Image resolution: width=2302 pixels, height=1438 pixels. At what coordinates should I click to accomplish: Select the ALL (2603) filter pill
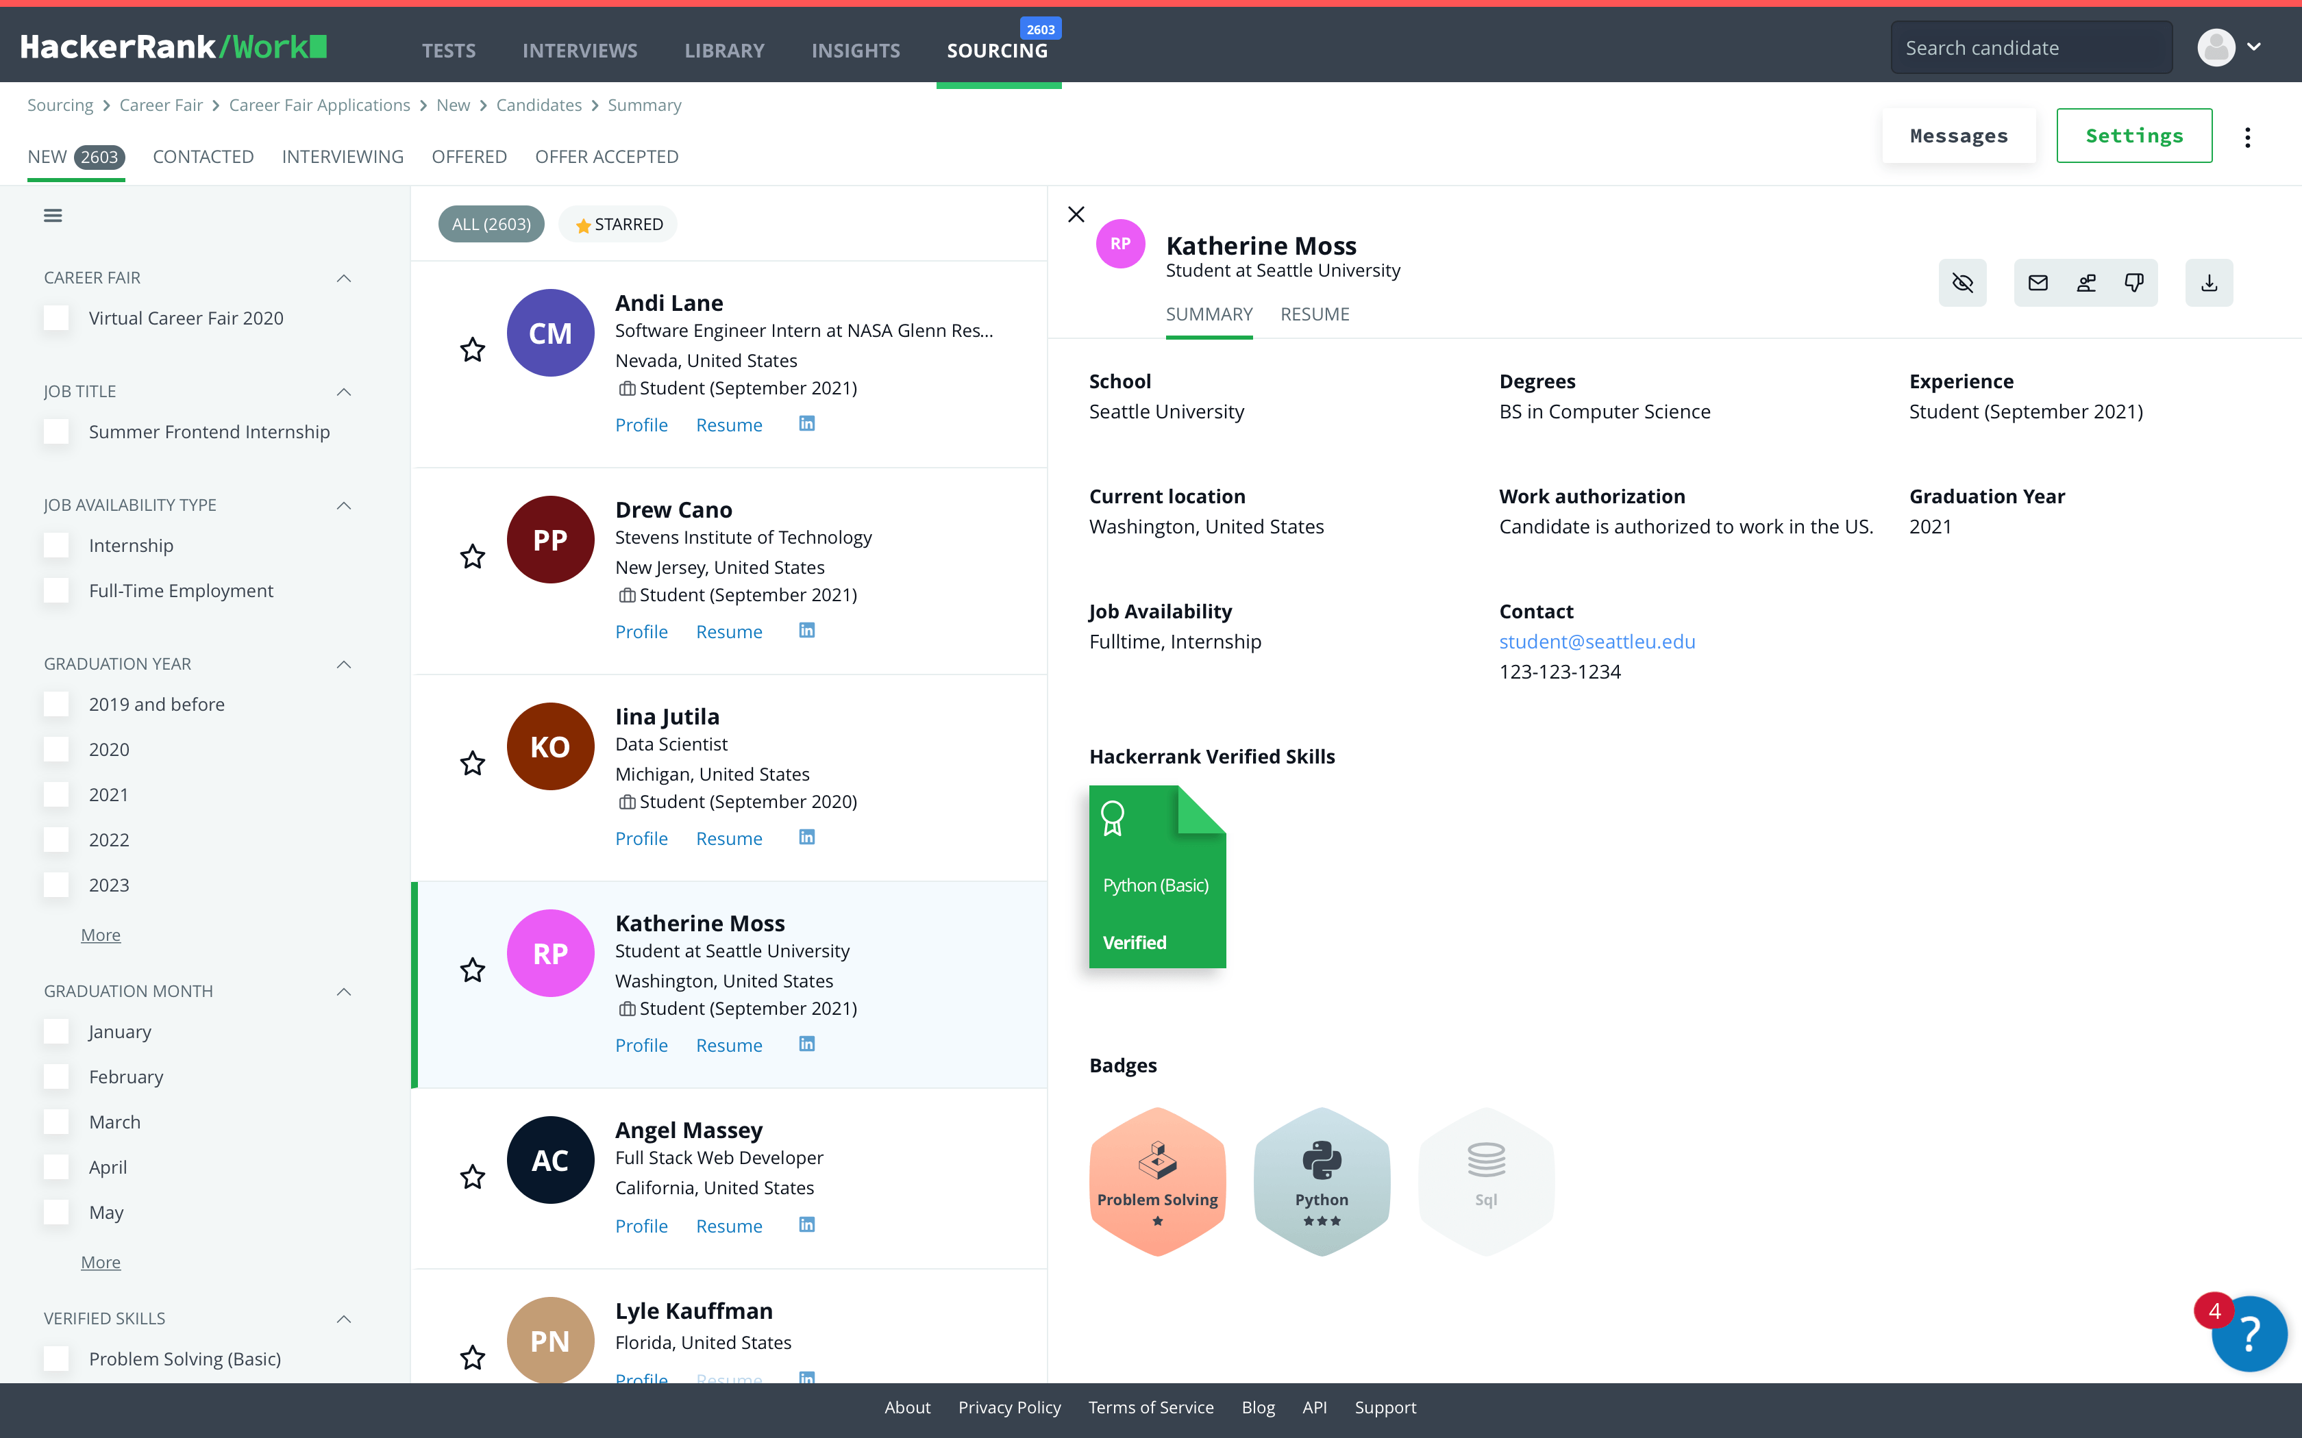[x=492, y=225]
